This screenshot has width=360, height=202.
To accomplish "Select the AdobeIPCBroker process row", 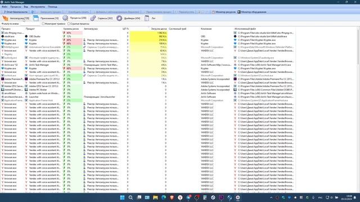I will point(148,90).
